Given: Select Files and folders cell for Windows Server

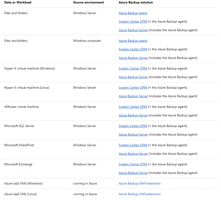Looking at the screenshot, I should coord(16,13).
